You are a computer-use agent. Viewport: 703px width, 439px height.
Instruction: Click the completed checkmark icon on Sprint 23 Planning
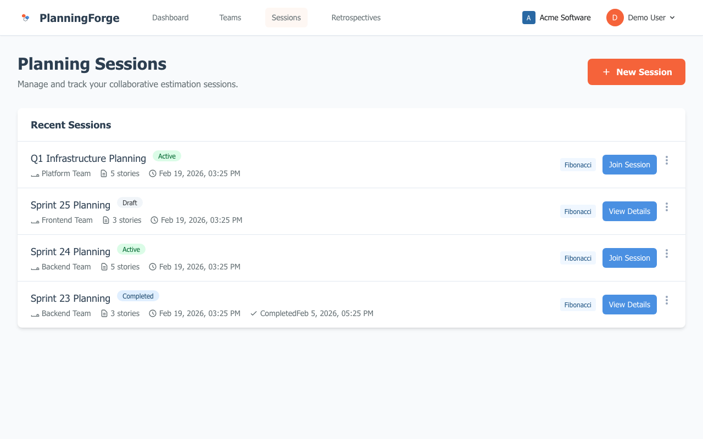point(253,313)
